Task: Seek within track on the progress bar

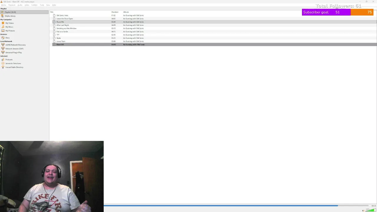Action: (236, 206)
